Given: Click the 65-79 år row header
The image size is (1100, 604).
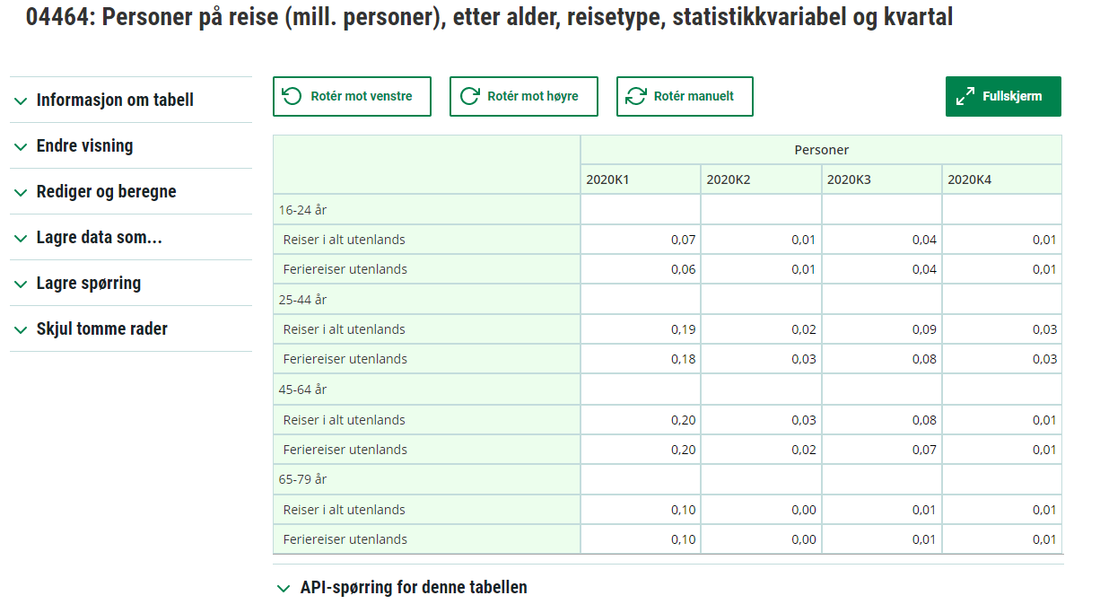Looking at the screenshot, I should click(x=302, y=479).
